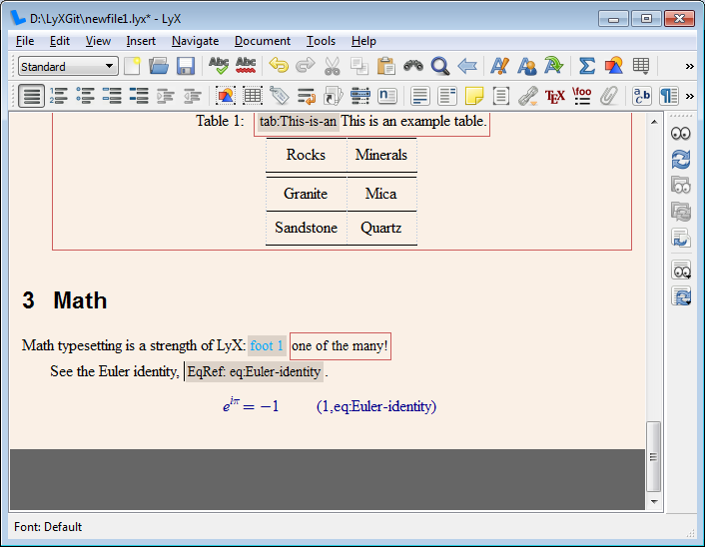Screen dimensions: 705x547
Task: Select the default paragraph layout button
Action: 32,96
